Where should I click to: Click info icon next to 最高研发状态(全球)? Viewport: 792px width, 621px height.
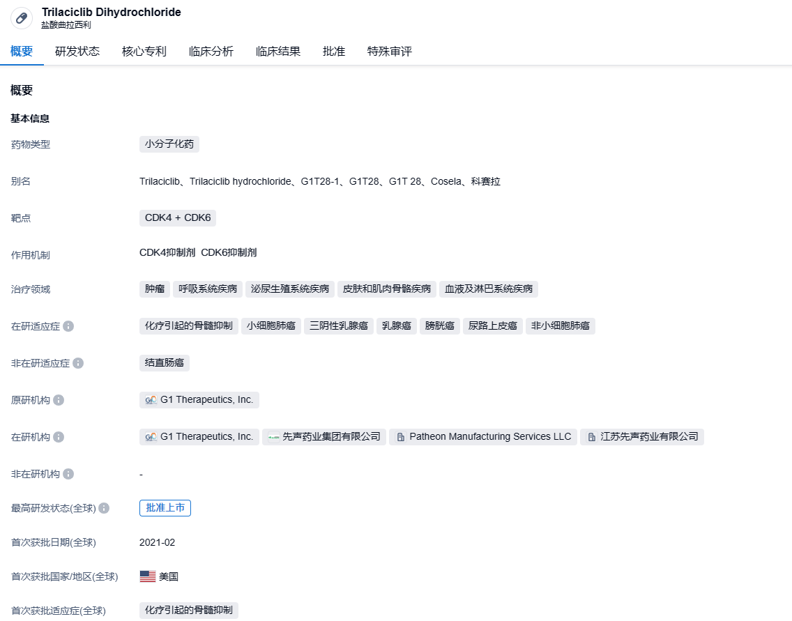click(x=104, y=508)
